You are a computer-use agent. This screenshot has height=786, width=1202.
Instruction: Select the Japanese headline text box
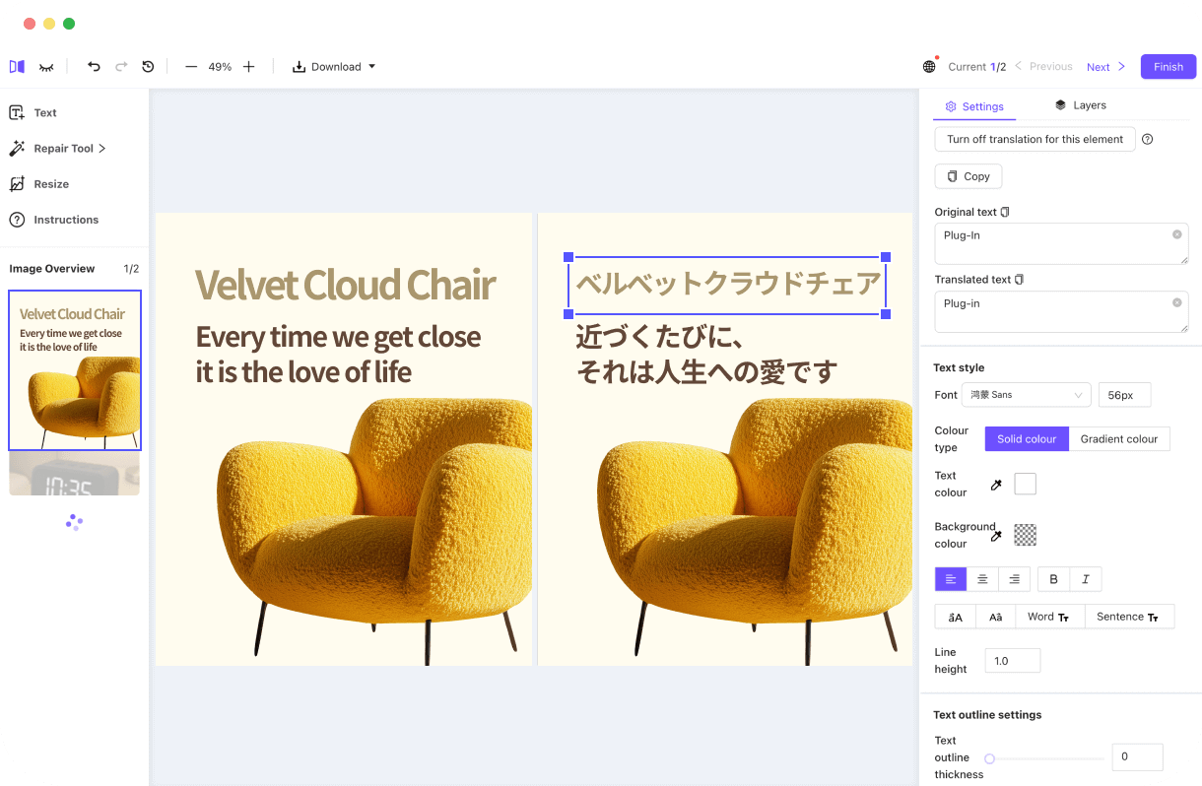click(727, 285)
